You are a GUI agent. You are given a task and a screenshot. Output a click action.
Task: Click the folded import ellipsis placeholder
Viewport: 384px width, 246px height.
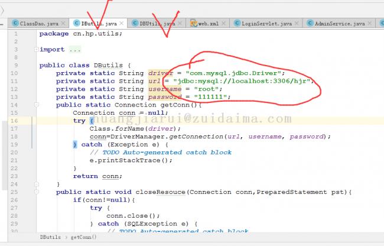74,50
